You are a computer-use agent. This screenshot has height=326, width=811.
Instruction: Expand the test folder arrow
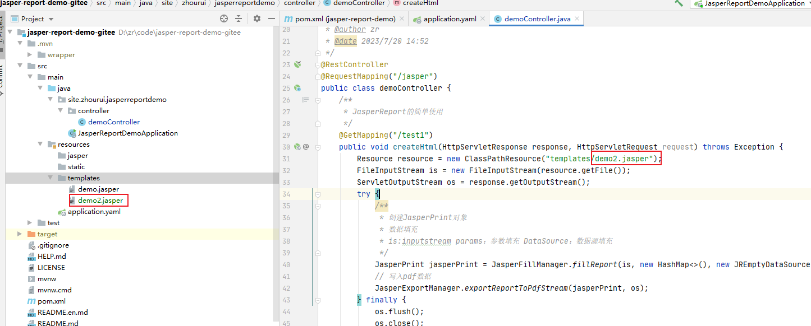point(30,222)
